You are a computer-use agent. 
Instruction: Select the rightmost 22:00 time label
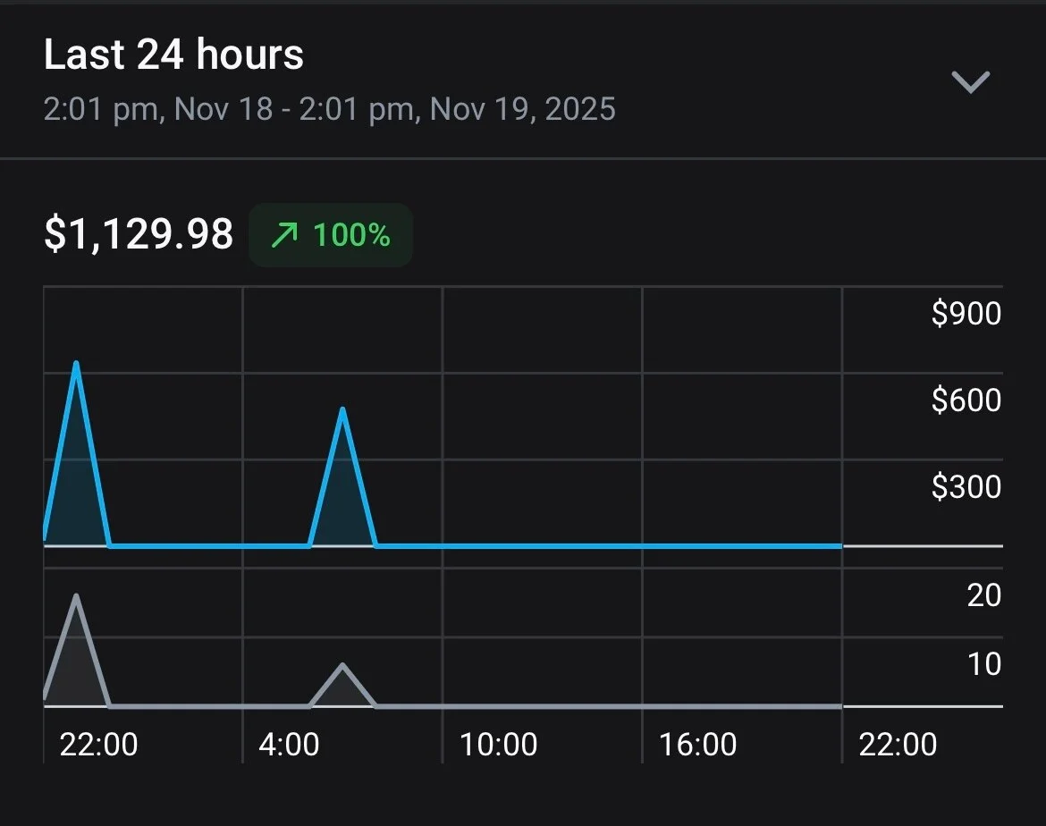coord(898,744)
